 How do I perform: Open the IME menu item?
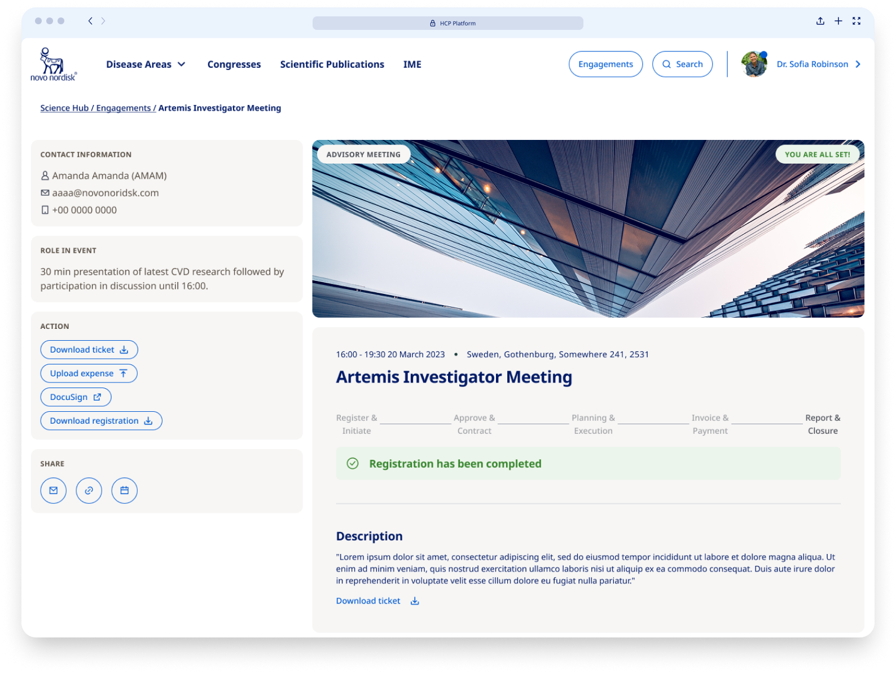click(412, 64)
